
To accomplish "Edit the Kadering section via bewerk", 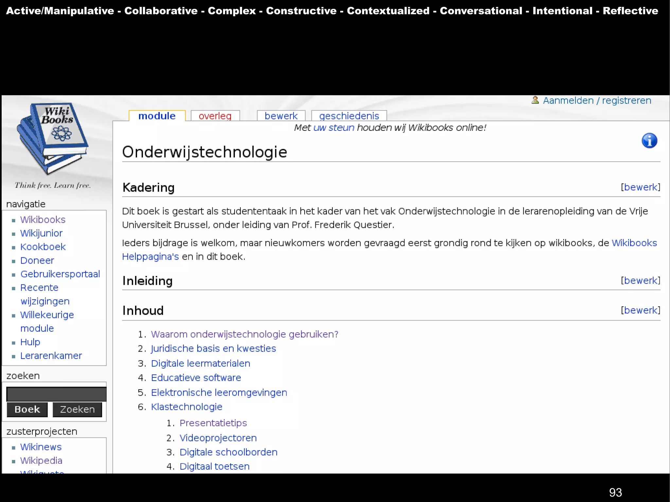I will click(640, 187).
